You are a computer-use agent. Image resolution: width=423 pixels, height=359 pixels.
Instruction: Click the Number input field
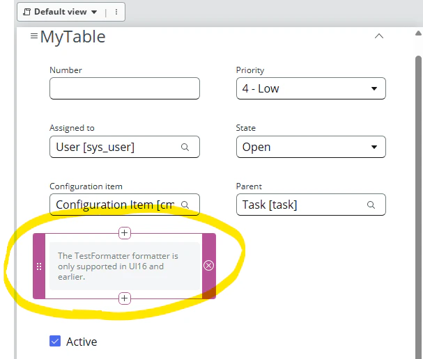[x=125, y=88]
